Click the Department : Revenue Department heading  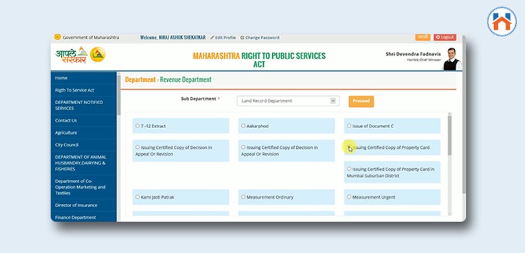168,80
